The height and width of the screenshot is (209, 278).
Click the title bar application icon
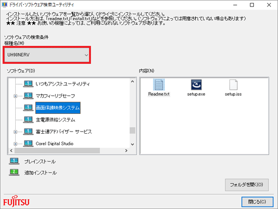tap(5, 5)
